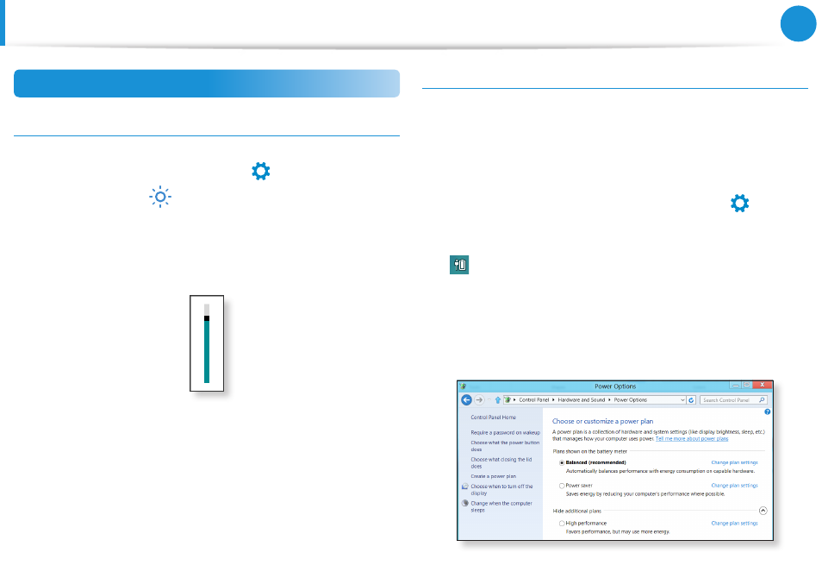Open Require a password on wakeup
The width and height of the screenshot is (822, 584).
pyautogui.click(x=506, y=433)
